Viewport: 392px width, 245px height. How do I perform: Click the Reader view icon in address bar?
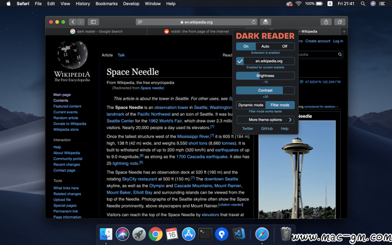tap(140, 22)
